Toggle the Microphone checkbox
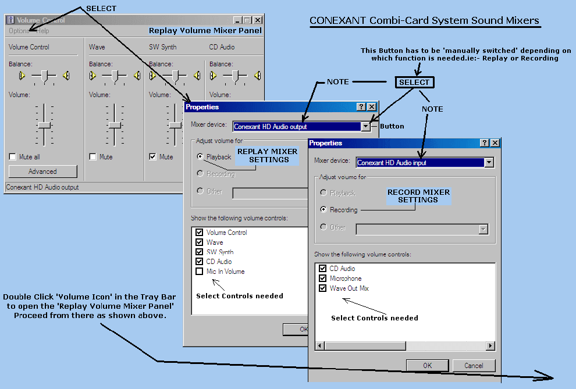This screenshot has width=576, height=389. click(x=323, y=278)
